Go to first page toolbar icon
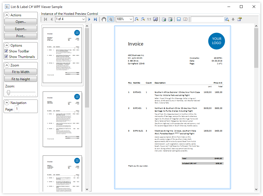 [x=45, y=19]
